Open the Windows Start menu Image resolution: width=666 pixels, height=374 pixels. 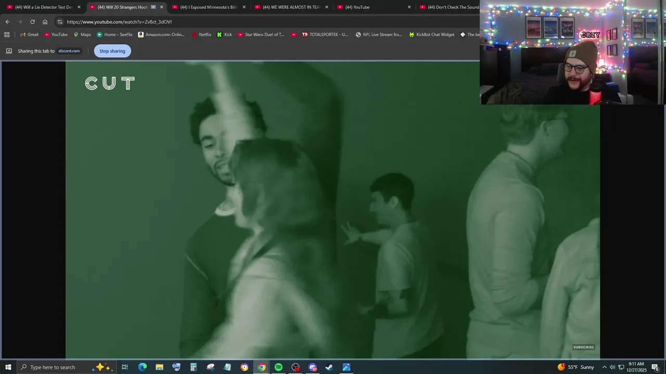[8, 367]
